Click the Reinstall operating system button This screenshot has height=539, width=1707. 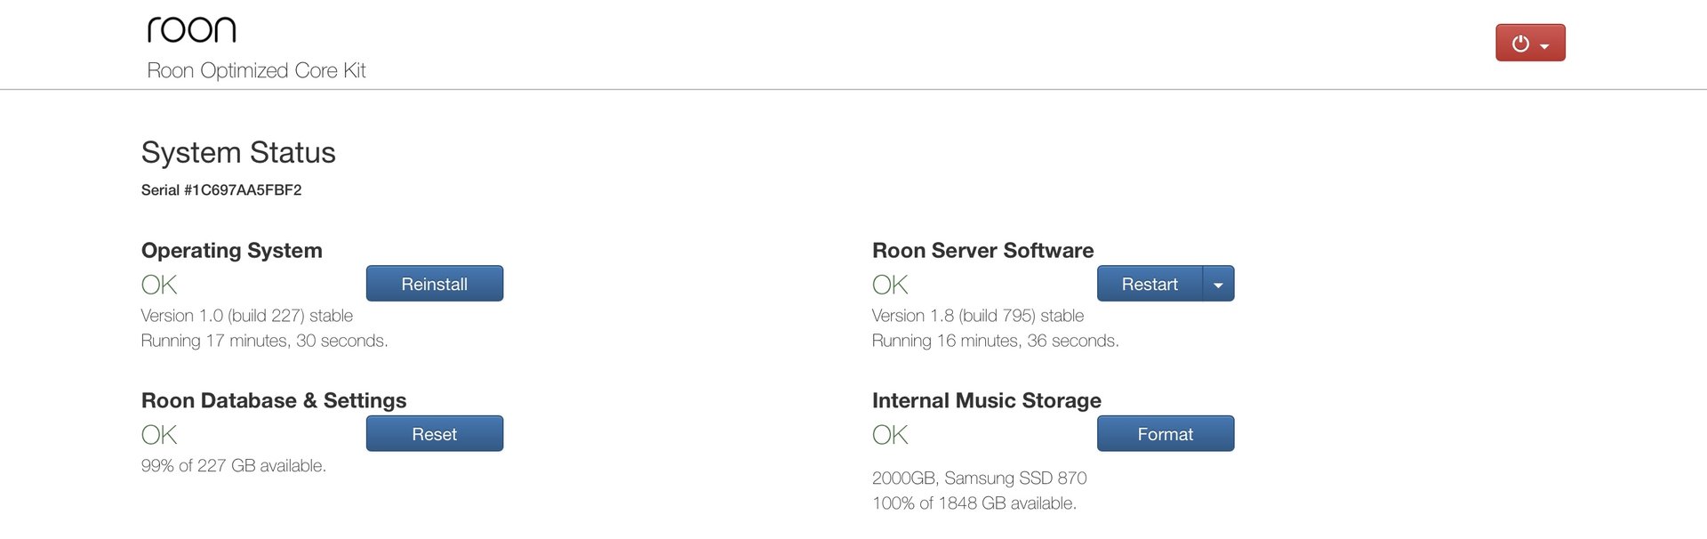(434, 284)
